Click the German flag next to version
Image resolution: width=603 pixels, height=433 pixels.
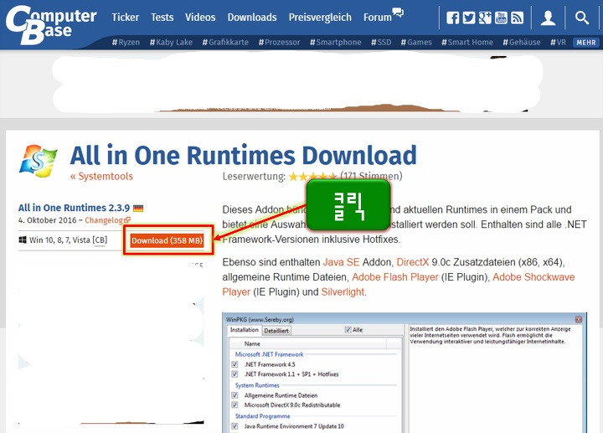pos(138,209)
